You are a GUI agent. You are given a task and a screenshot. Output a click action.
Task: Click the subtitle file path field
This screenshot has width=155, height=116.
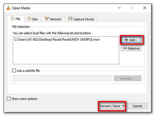click(62, 78)
